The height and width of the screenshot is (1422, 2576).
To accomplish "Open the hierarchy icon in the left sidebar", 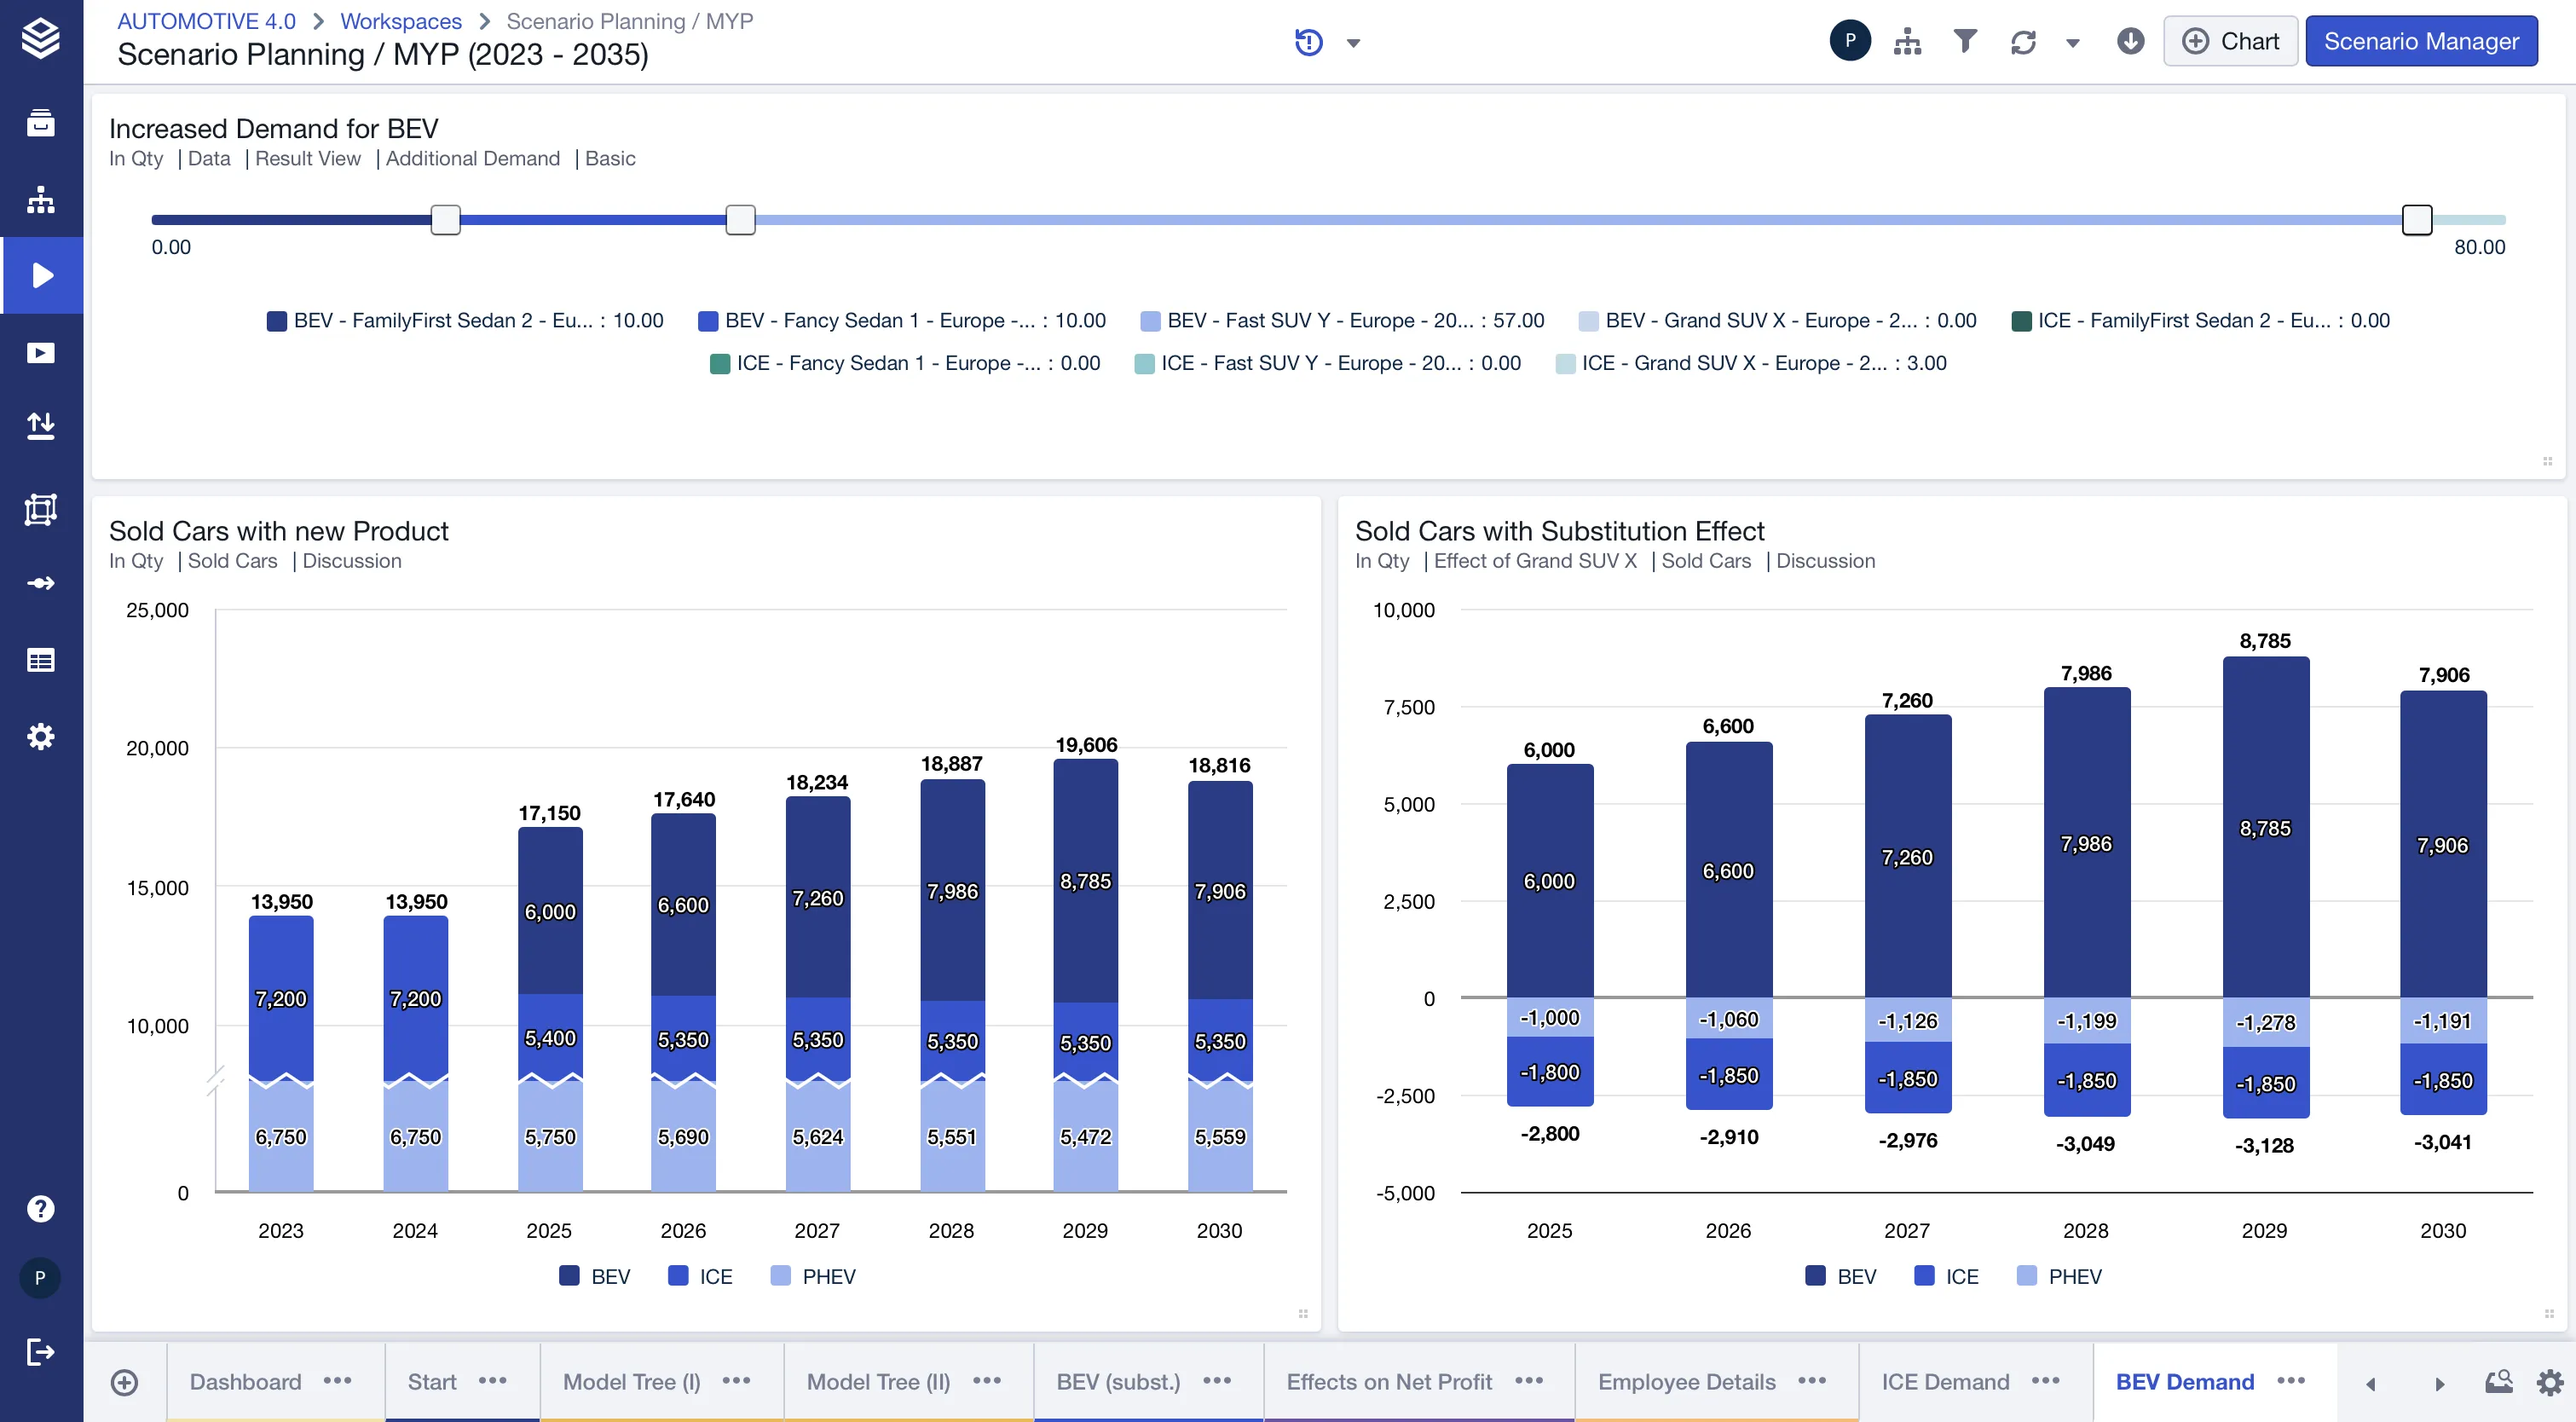I will 41,199.
